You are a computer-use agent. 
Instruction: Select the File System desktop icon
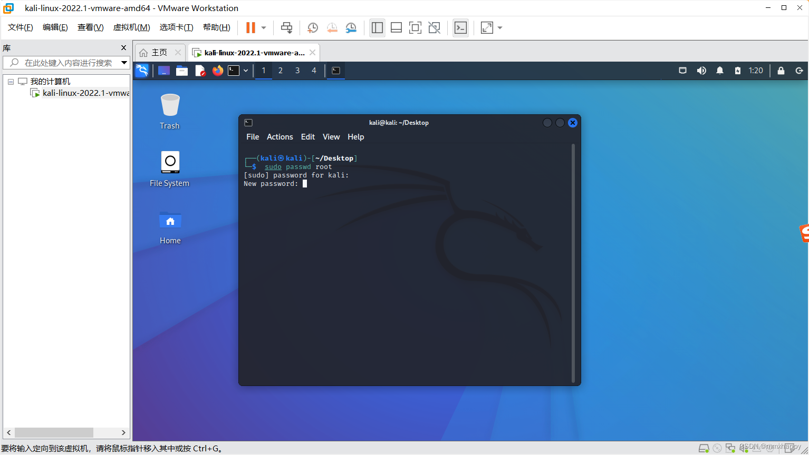coord(170,169)
